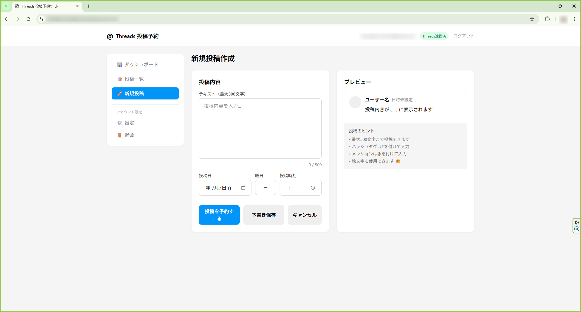Open the Chrome three-dot menu
The image size is (581, 312).
tap(575, 19)
